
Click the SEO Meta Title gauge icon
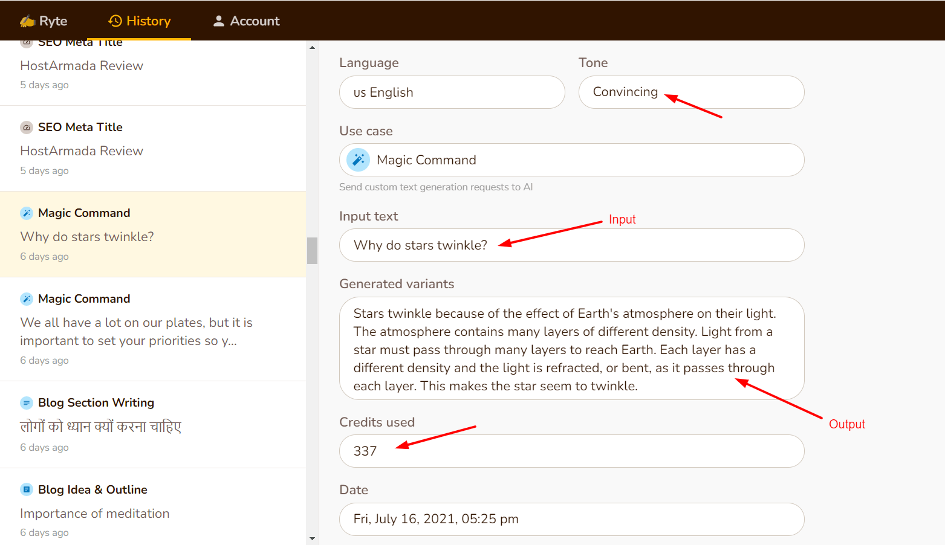(x=27, y=127)
